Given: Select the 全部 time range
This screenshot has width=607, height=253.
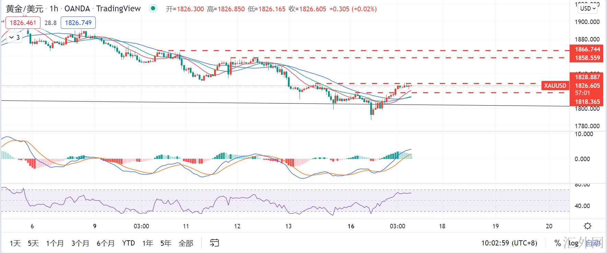Looking at the screenshot, I should (x=186, y=243).
